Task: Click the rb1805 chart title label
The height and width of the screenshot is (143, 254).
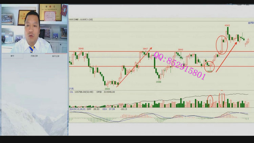Action: click(x=81, y=20)
